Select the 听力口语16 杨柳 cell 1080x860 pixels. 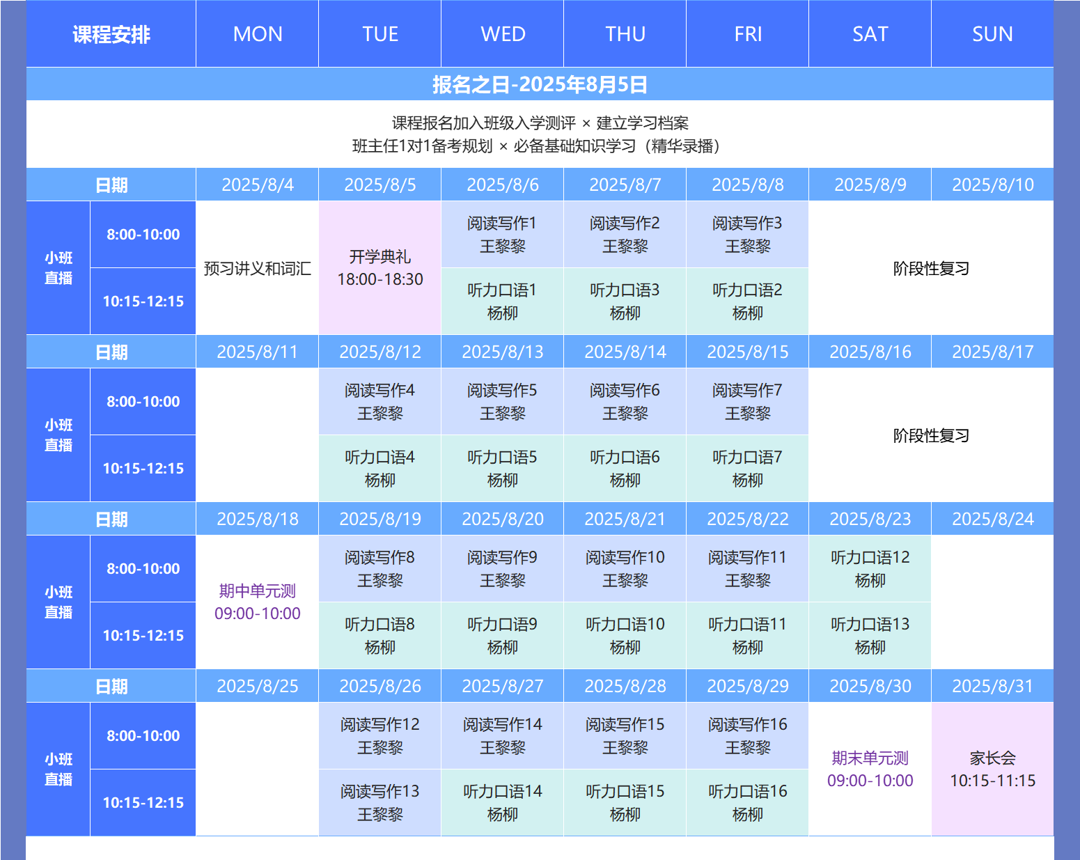pos(748,803)
